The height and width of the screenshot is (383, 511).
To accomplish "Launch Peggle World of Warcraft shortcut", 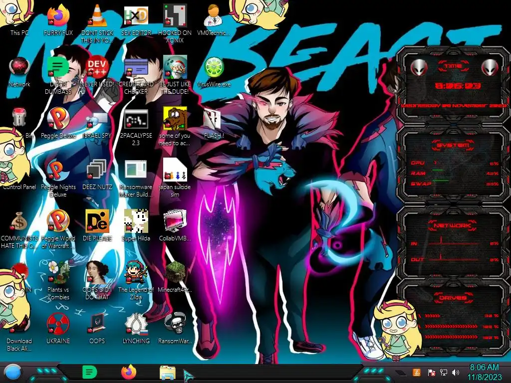I will (x=58, y=221).
